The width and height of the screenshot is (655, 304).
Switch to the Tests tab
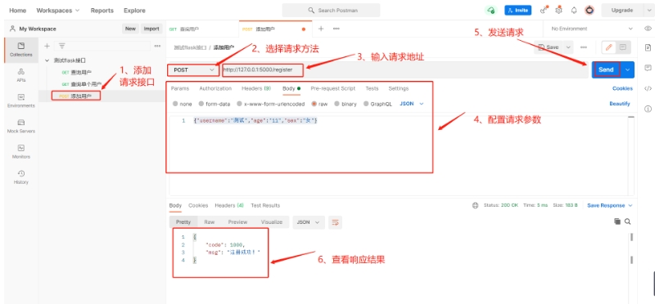click(x=372, y=88)
